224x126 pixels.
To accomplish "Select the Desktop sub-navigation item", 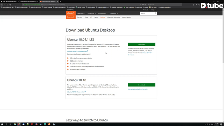I will click(x=103, y=17).
